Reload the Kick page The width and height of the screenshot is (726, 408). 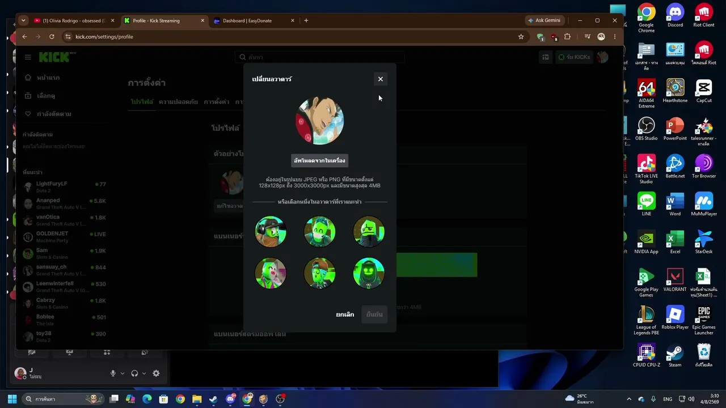click(x=52, y=37)
